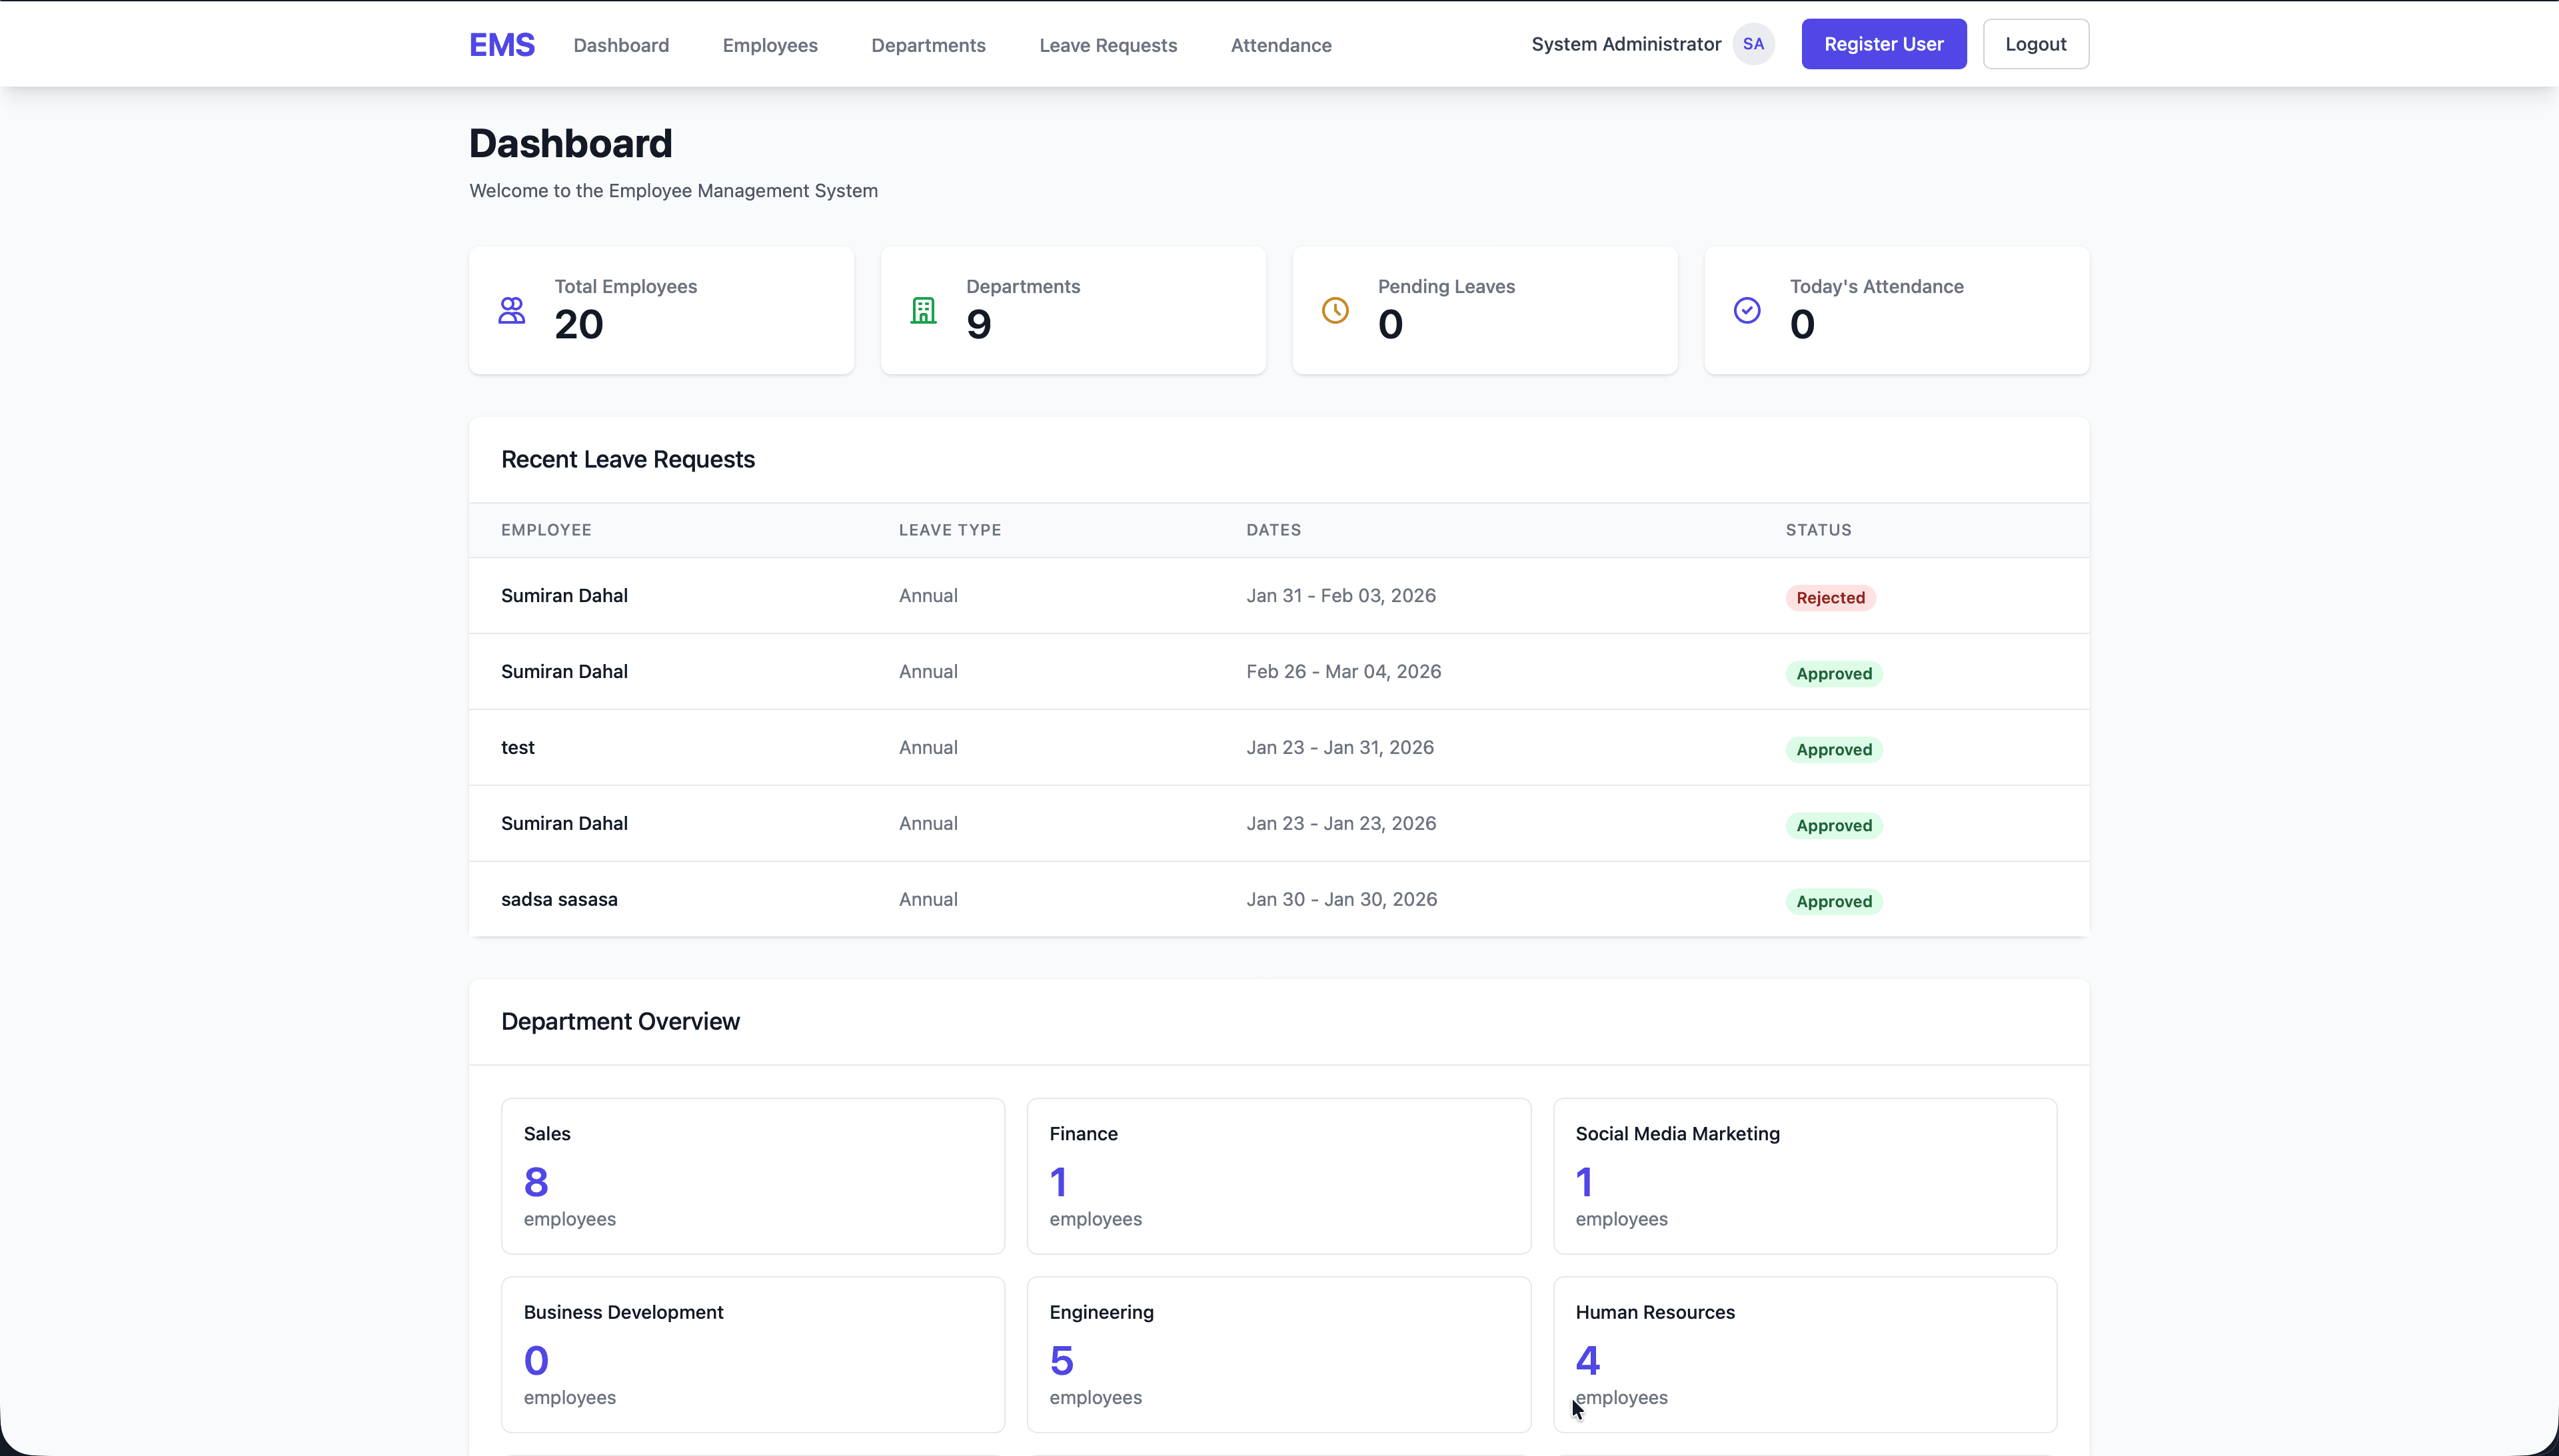
Task: Open the Attendance page
Action: pyautogui.click(x=1281, y=45)
